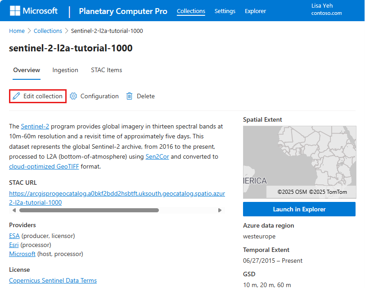Click the scrollbar right arrow
The width and height of the screenshot is (365, 288).
tap(220, 210)
